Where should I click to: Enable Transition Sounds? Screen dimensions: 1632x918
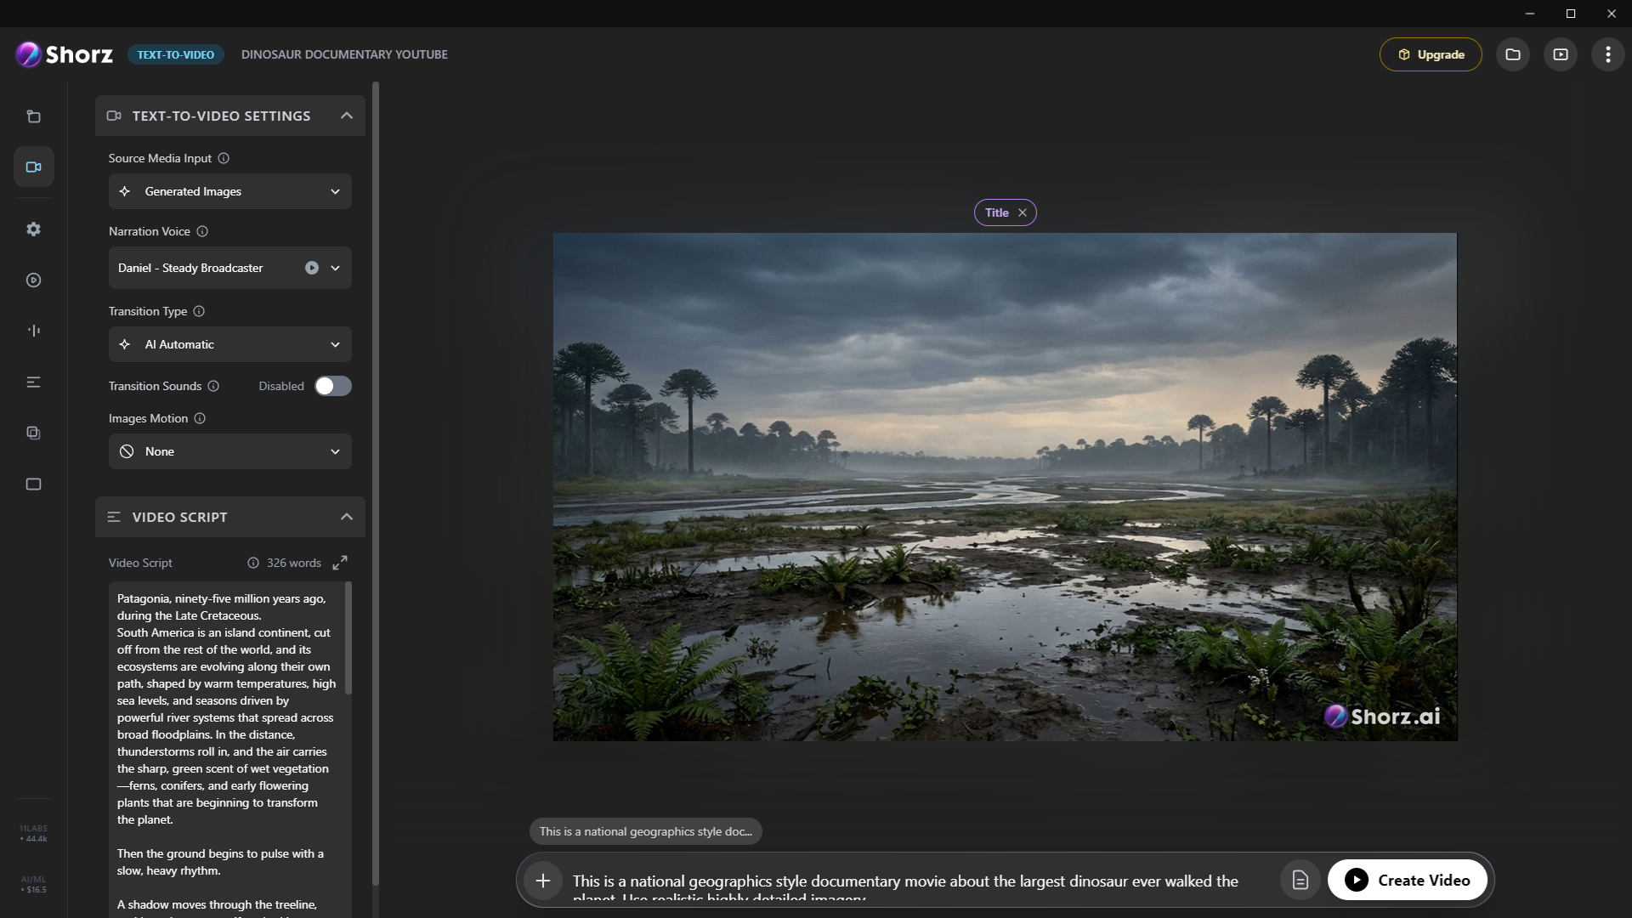coord(332,386)
